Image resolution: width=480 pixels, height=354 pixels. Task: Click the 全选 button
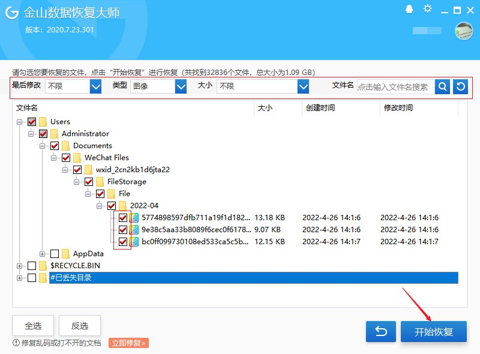click(32, 326)
